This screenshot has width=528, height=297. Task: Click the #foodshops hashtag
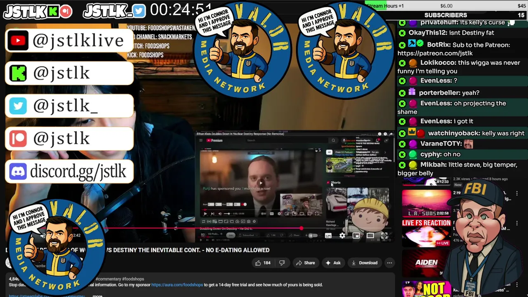(132, 279)
